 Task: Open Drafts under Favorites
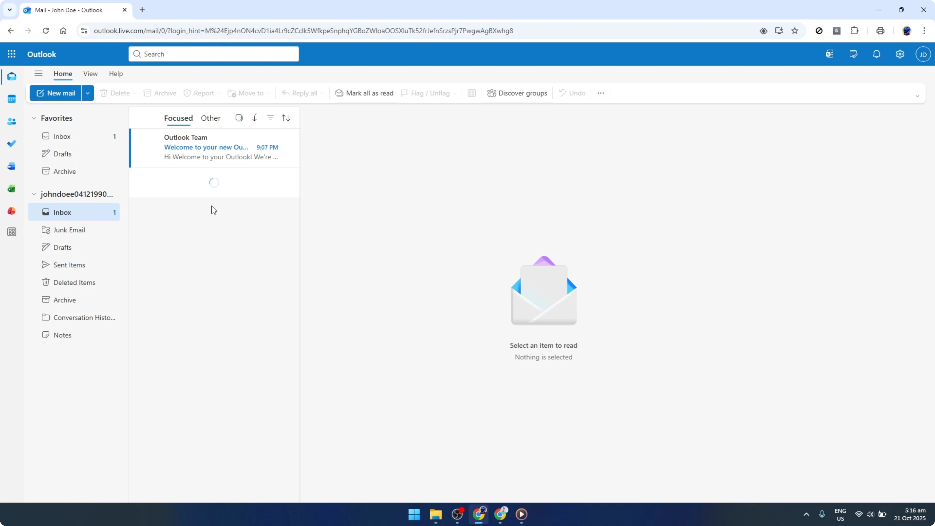tap(74, 154)
